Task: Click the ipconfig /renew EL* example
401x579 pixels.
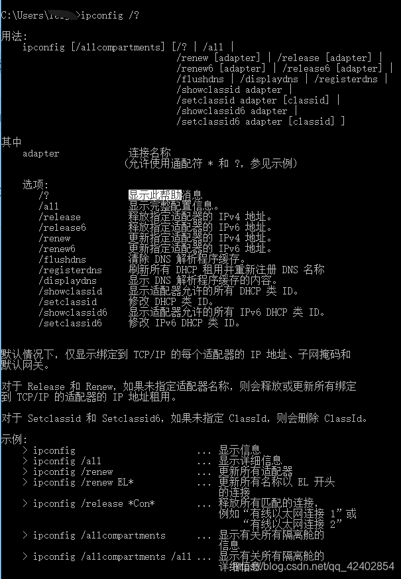Action: click(x=83, y=482)
